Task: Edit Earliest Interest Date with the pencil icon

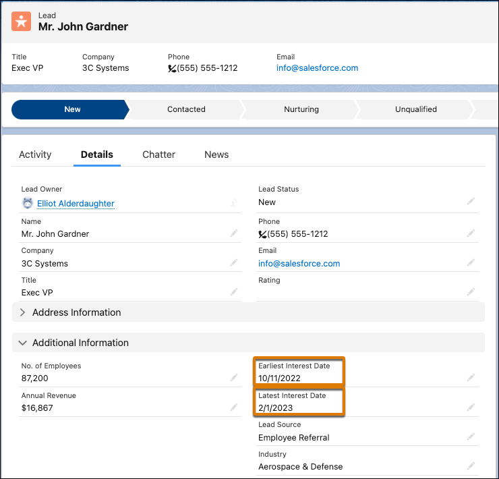Action: (471, 378)
